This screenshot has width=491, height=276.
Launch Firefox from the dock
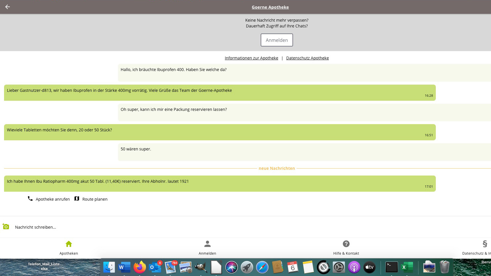[140, 267]
